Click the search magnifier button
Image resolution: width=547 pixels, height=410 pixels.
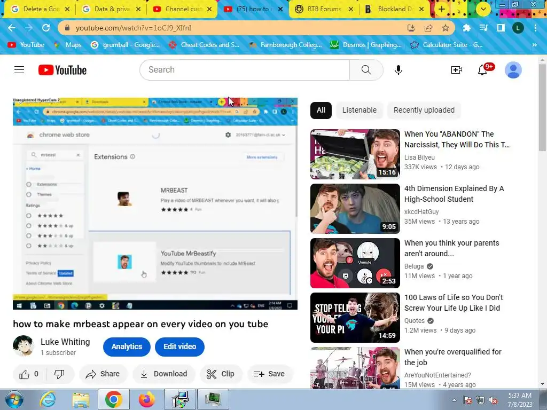coord(366,70)
